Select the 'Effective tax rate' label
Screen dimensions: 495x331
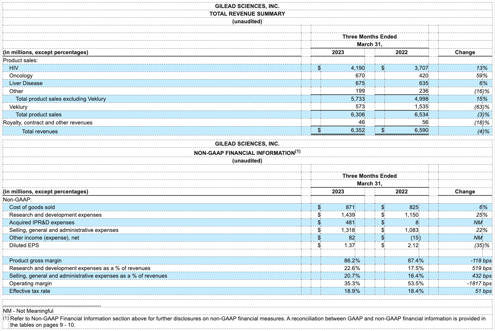[x=30, y=291]
